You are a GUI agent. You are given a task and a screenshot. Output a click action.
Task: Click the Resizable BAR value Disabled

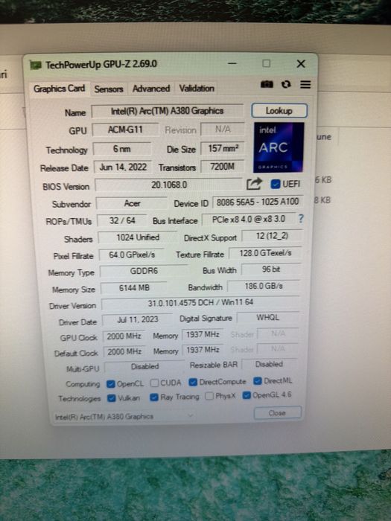coord(270,364)
